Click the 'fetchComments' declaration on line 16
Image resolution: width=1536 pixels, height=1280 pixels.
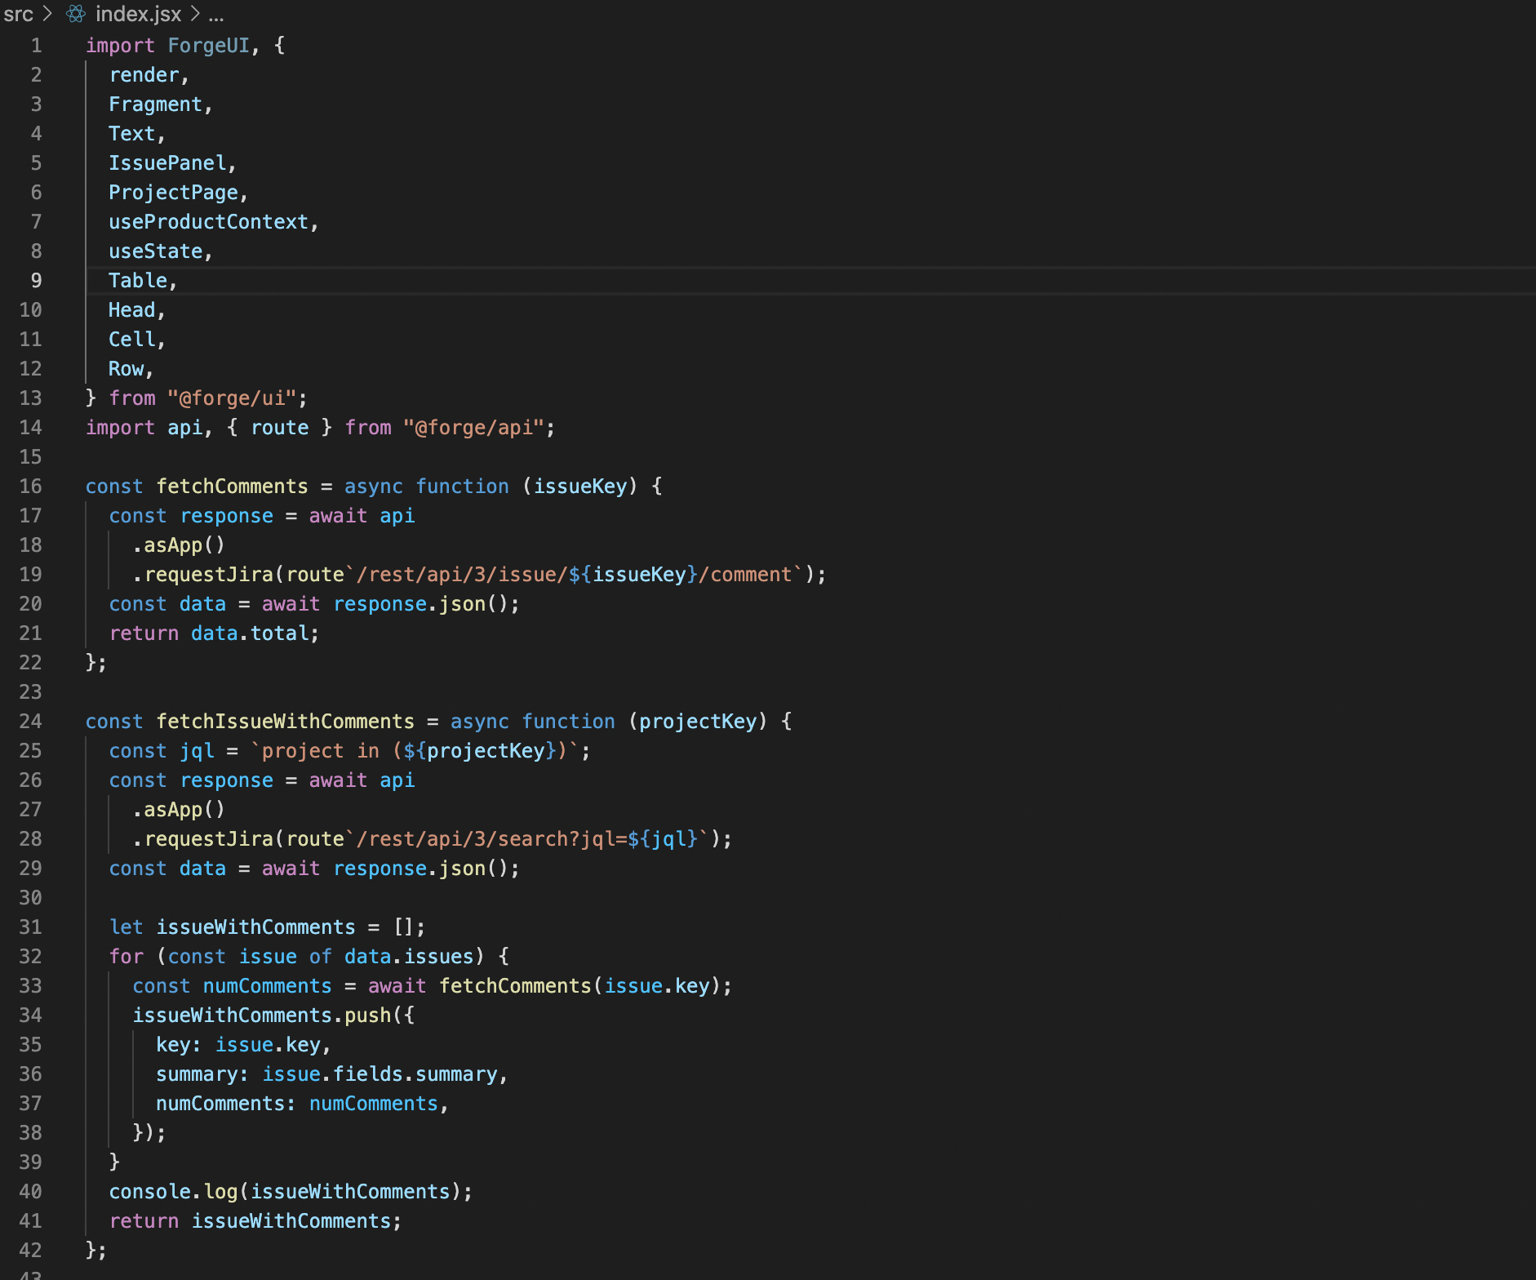233,487
